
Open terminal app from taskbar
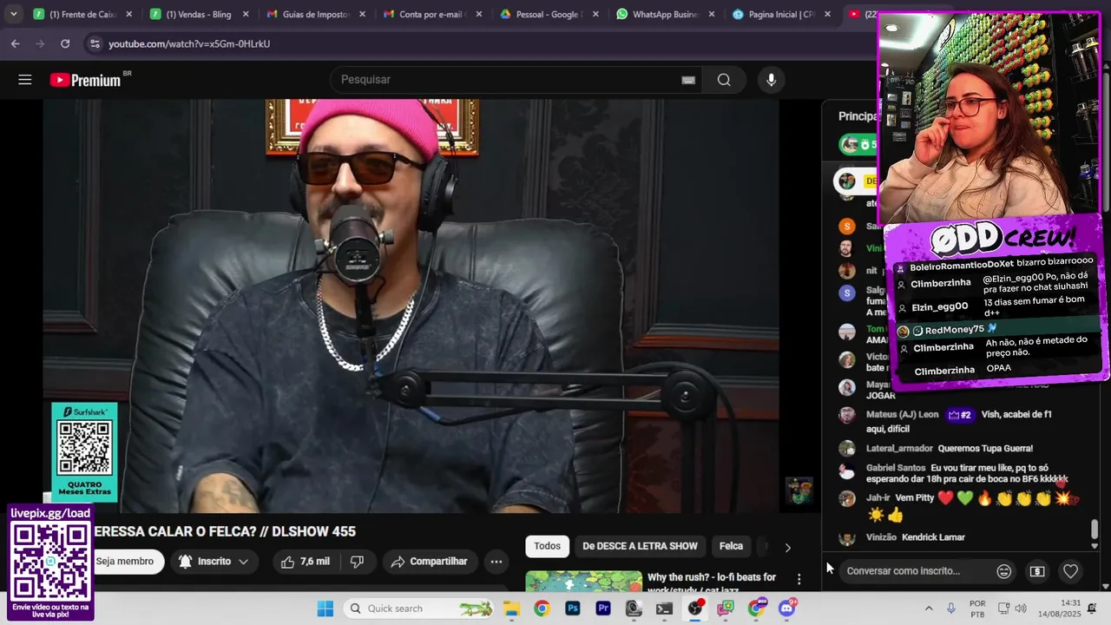(x=664, y=609)
